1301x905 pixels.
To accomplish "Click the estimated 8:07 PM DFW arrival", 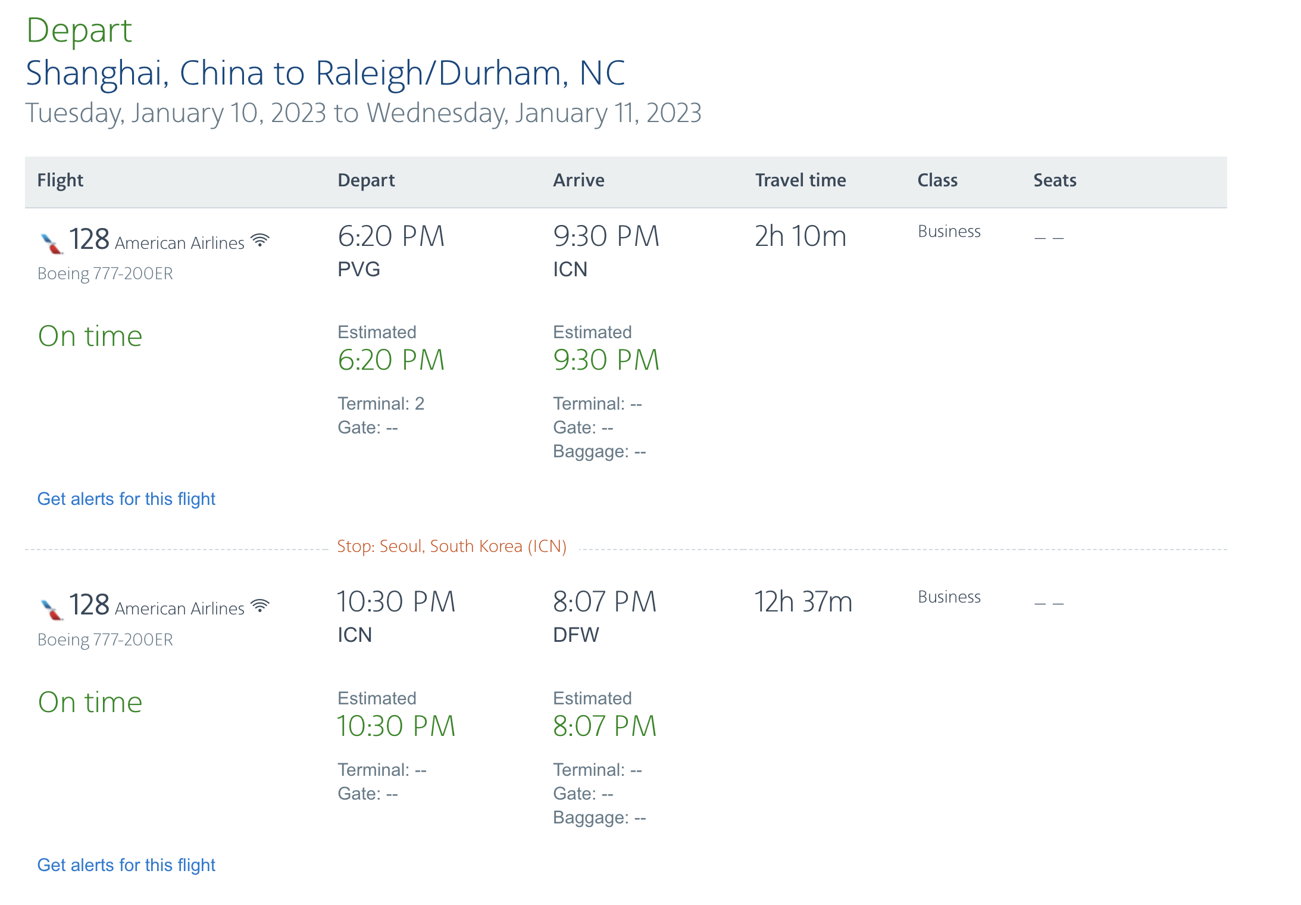I will point(605,726).
